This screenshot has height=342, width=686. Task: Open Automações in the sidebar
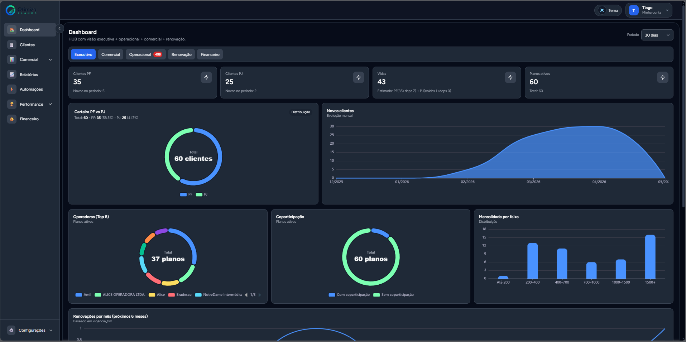tap(30, 89)
